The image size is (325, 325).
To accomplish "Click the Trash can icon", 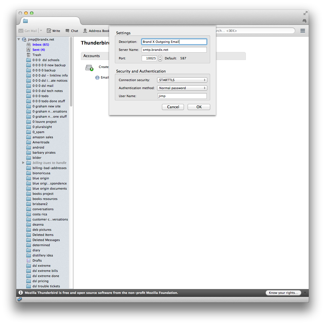I will point(29,55).
